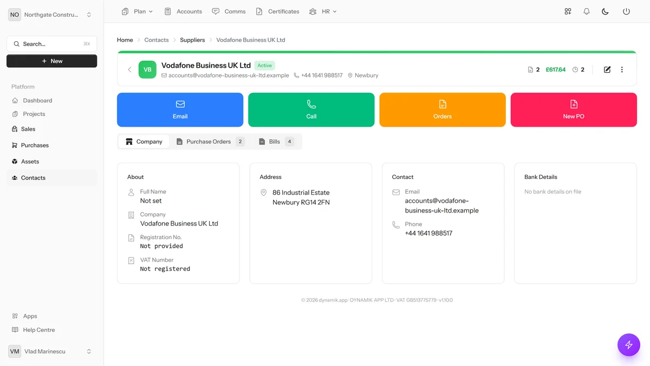Click the edit supplier pencil icon
Image resolution: width=650 pixels, height=366 pixels.
tap(607, 69)
